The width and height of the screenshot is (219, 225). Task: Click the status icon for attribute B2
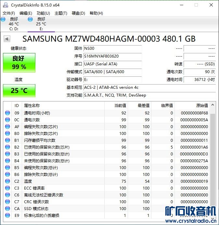(7, 147)
